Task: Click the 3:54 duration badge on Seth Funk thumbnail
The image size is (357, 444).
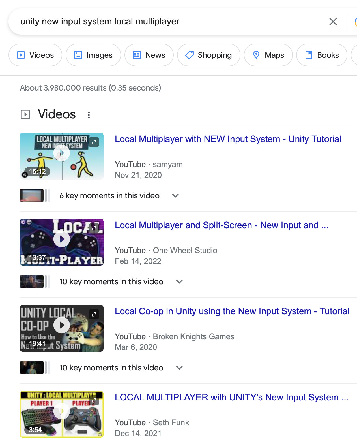Action: tap(35, 430)
